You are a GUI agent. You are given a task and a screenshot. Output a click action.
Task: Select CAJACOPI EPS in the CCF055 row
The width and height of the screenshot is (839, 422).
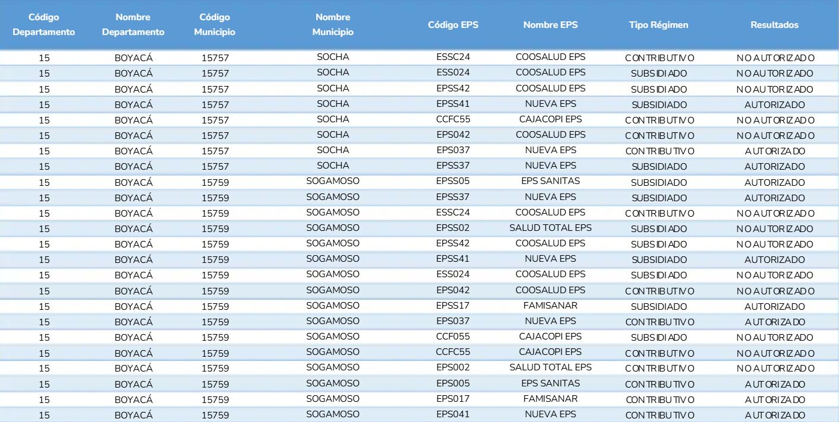point(550,337)
